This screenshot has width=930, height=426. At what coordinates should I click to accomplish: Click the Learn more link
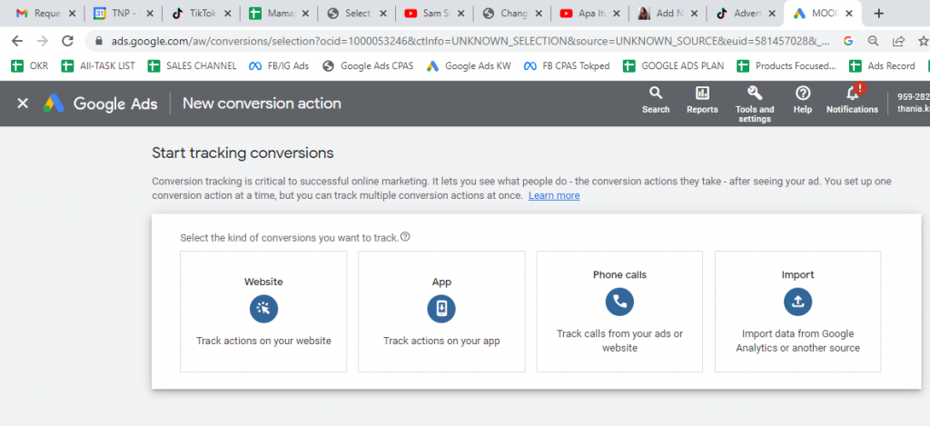coord(554,196)
